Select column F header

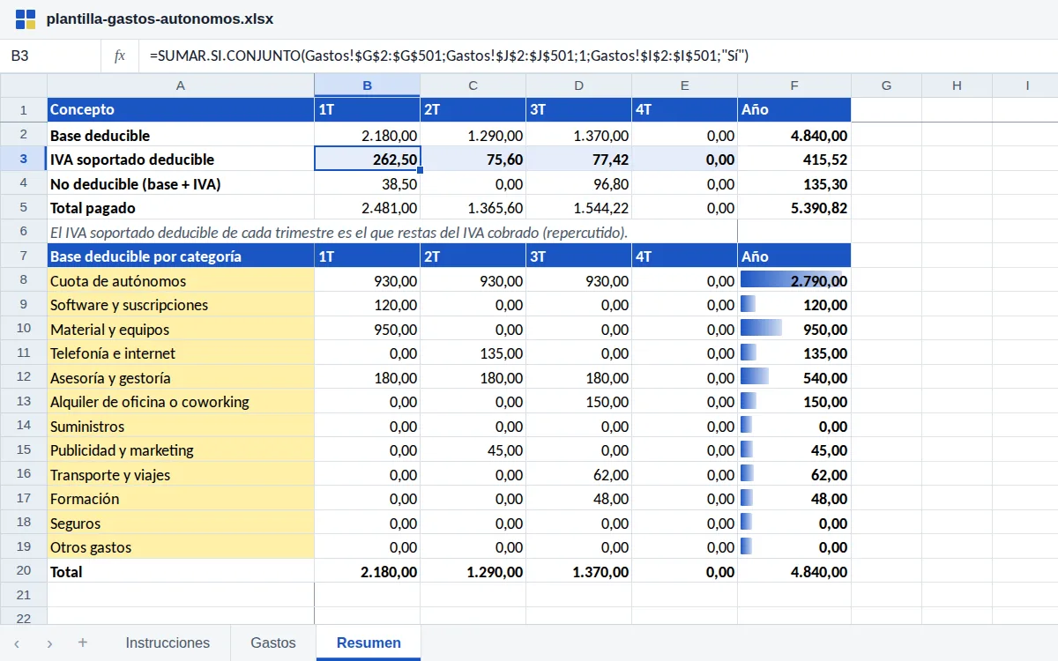tap(794, 85)
